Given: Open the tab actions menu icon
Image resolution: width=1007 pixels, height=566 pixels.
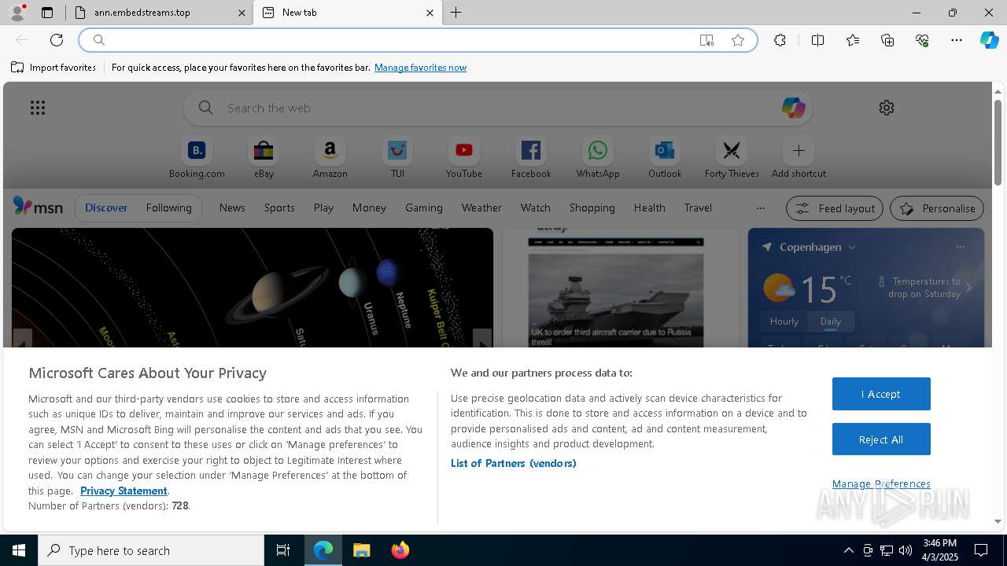Looking at the screenshot, I should [x=47, y=13].
